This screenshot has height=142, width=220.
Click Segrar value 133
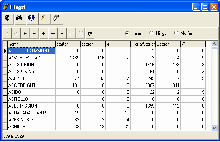[176, 65]
